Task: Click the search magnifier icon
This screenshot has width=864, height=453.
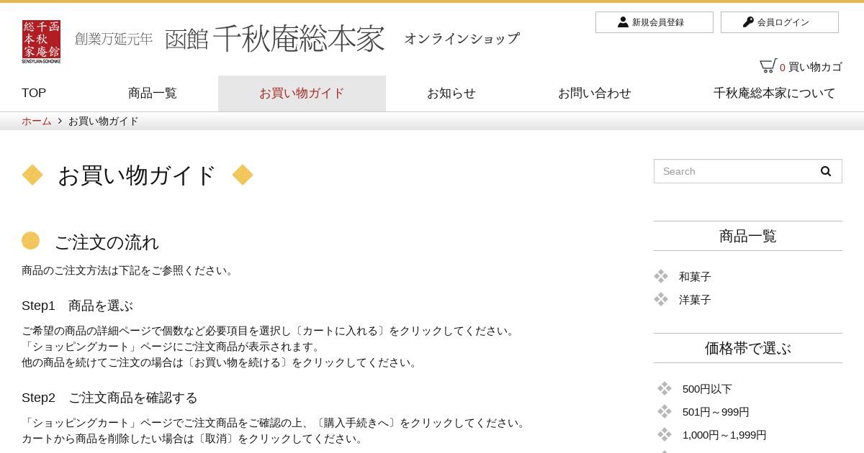Action: click(x=826, y=171)
